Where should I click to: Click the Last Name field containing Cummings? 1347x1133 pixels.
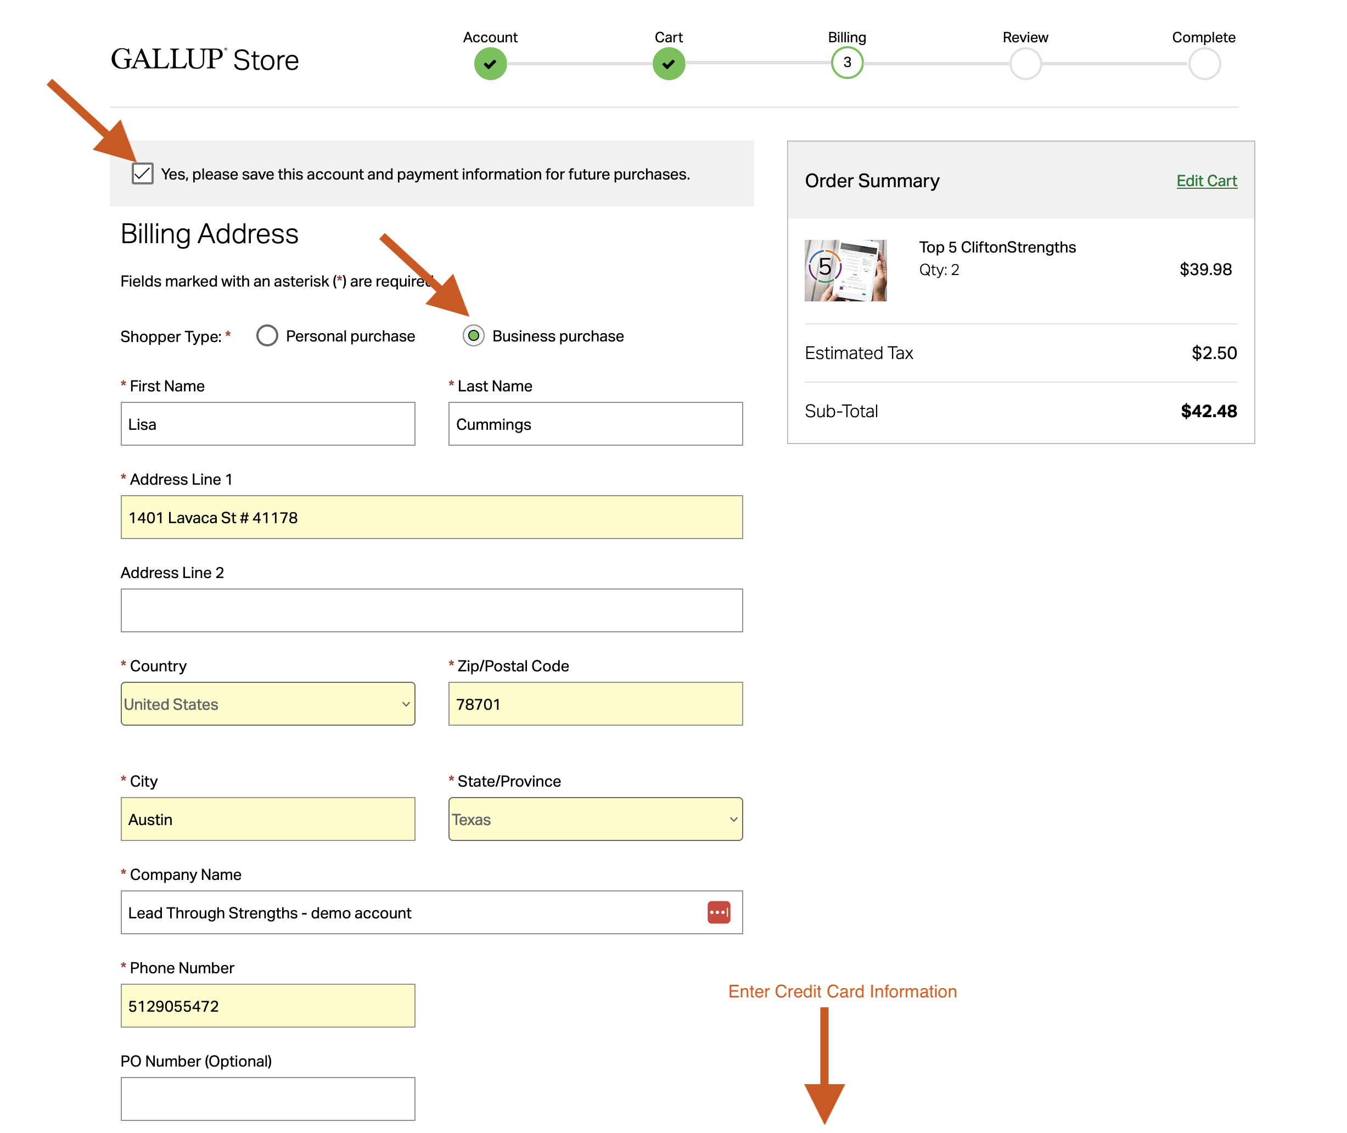[596, 424]
